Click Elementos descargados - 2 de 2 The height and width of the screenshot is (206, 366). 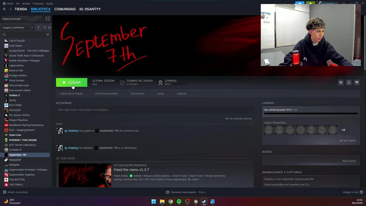pos(188,192)
